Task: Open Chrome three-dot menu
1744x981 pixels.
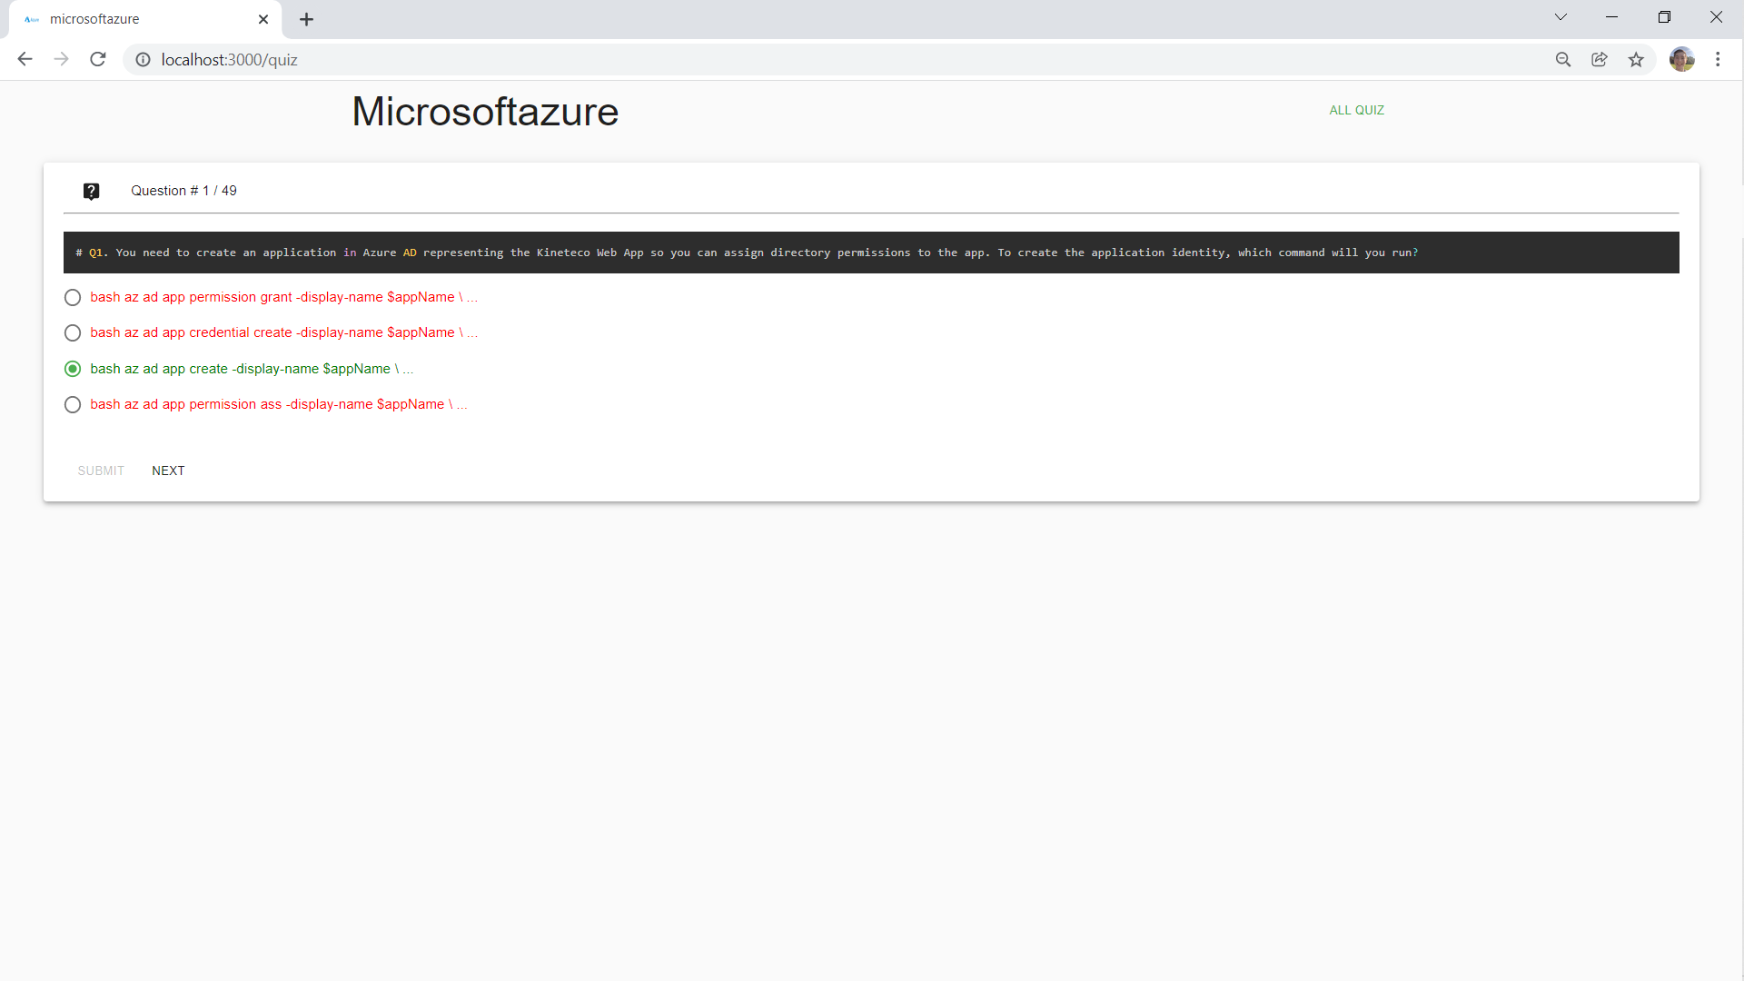Action: pos(1718,60)
